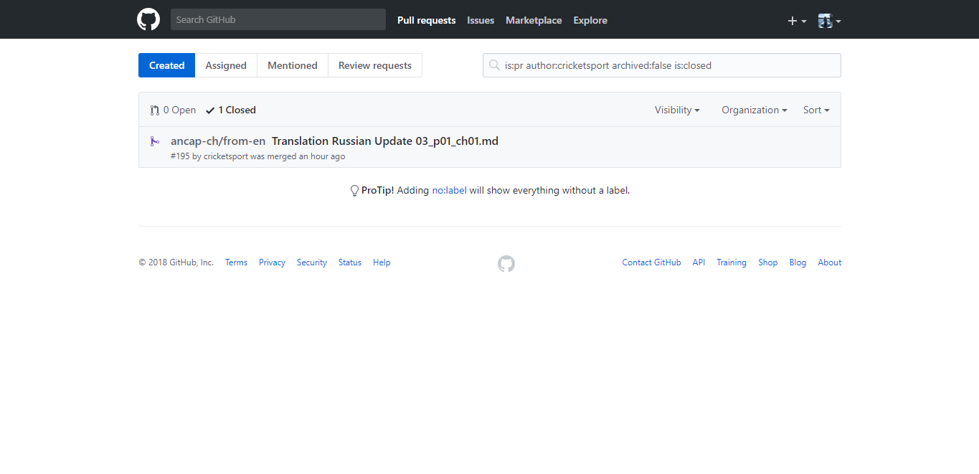This screenshot has height=474, width=979.
Task: Expand the Organization filter dropdown
Action: [755, 110]
